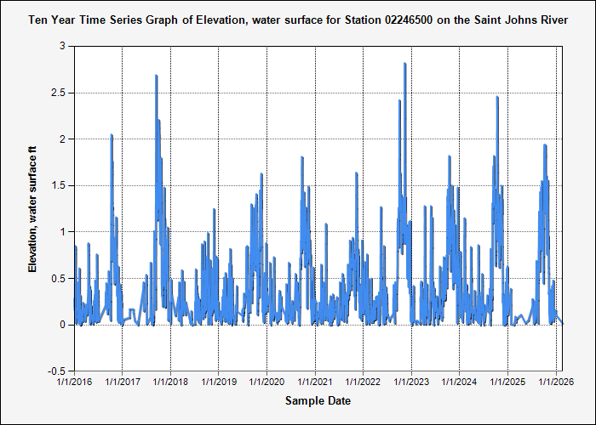Click the chart title text
The width and height of the screenshot is (596, 425).
(x=297, y=19)
